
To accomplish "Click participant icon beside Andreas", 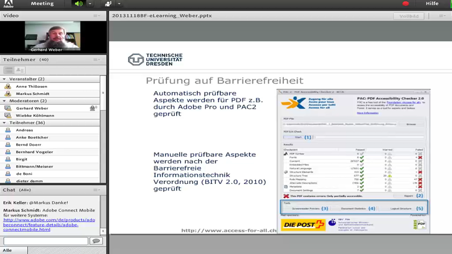I will click(x=8, y=130).
